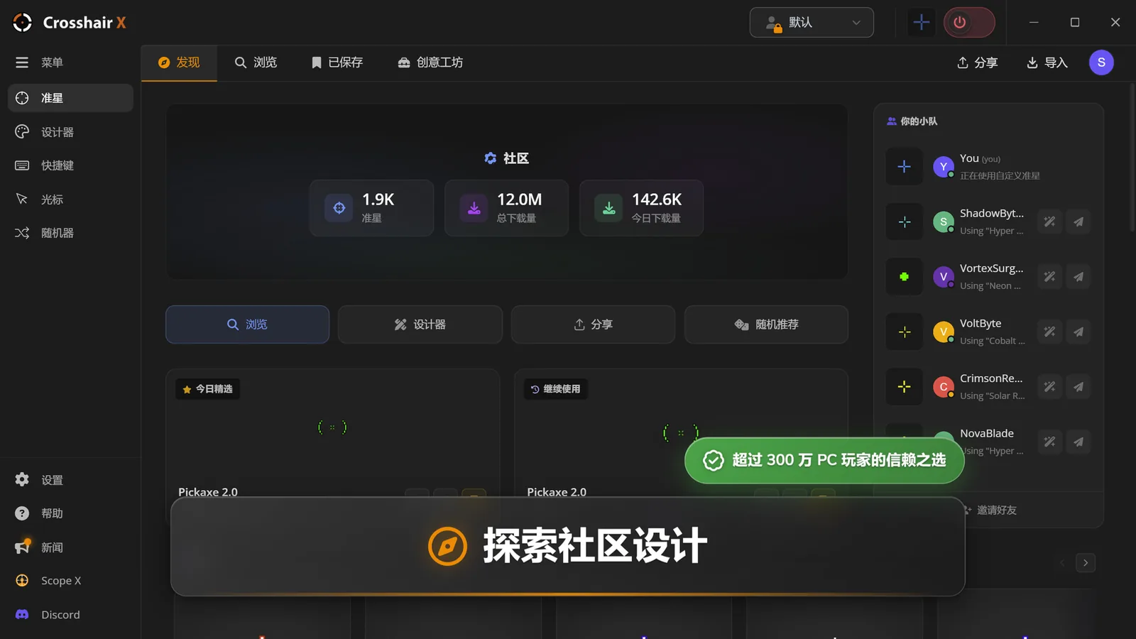Click the 142.6K 今日下载量 stat card
The width and height of the screenshot is (1136, 639).
[641, 207]
